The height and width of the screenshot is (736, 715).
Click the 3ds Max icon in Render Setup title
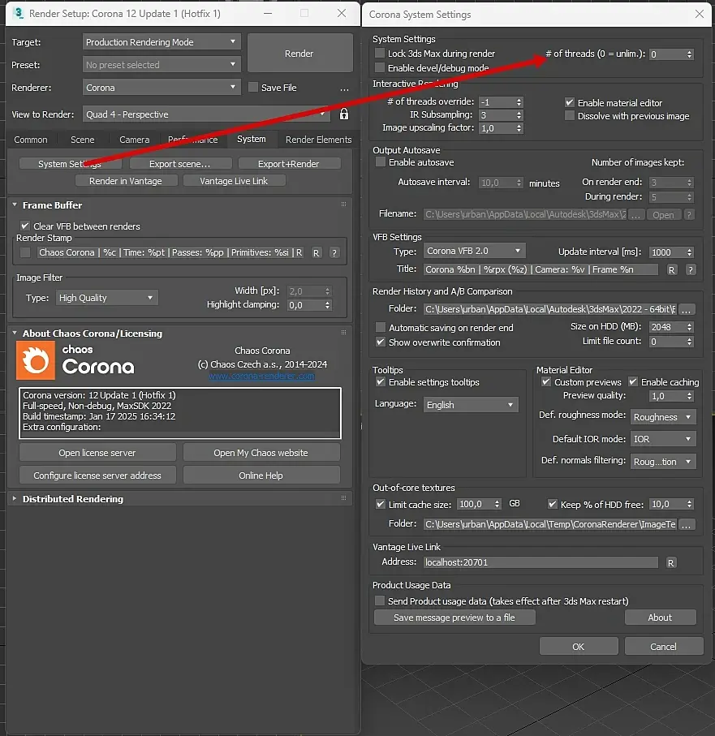tap(18, 13)
